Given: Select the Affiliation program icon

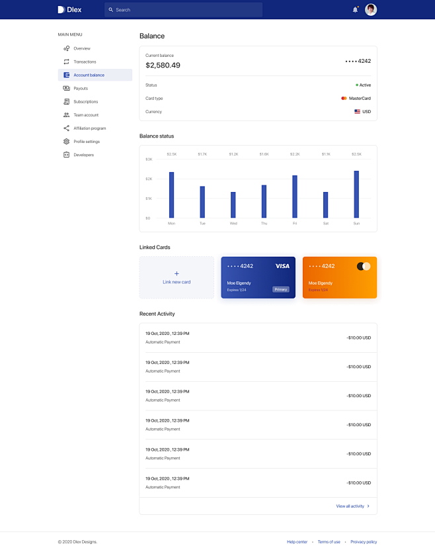Looking at the screenshot, I should click(66, 128).
